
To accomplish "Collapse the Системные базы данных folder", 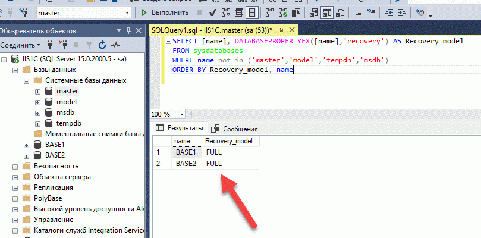I will (x=26, y=80).
